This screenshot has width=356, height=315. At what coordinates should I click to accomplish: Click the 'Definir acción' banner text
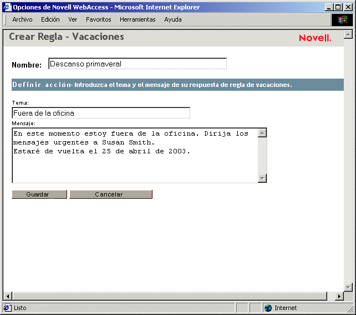click(x=42, y=85)
